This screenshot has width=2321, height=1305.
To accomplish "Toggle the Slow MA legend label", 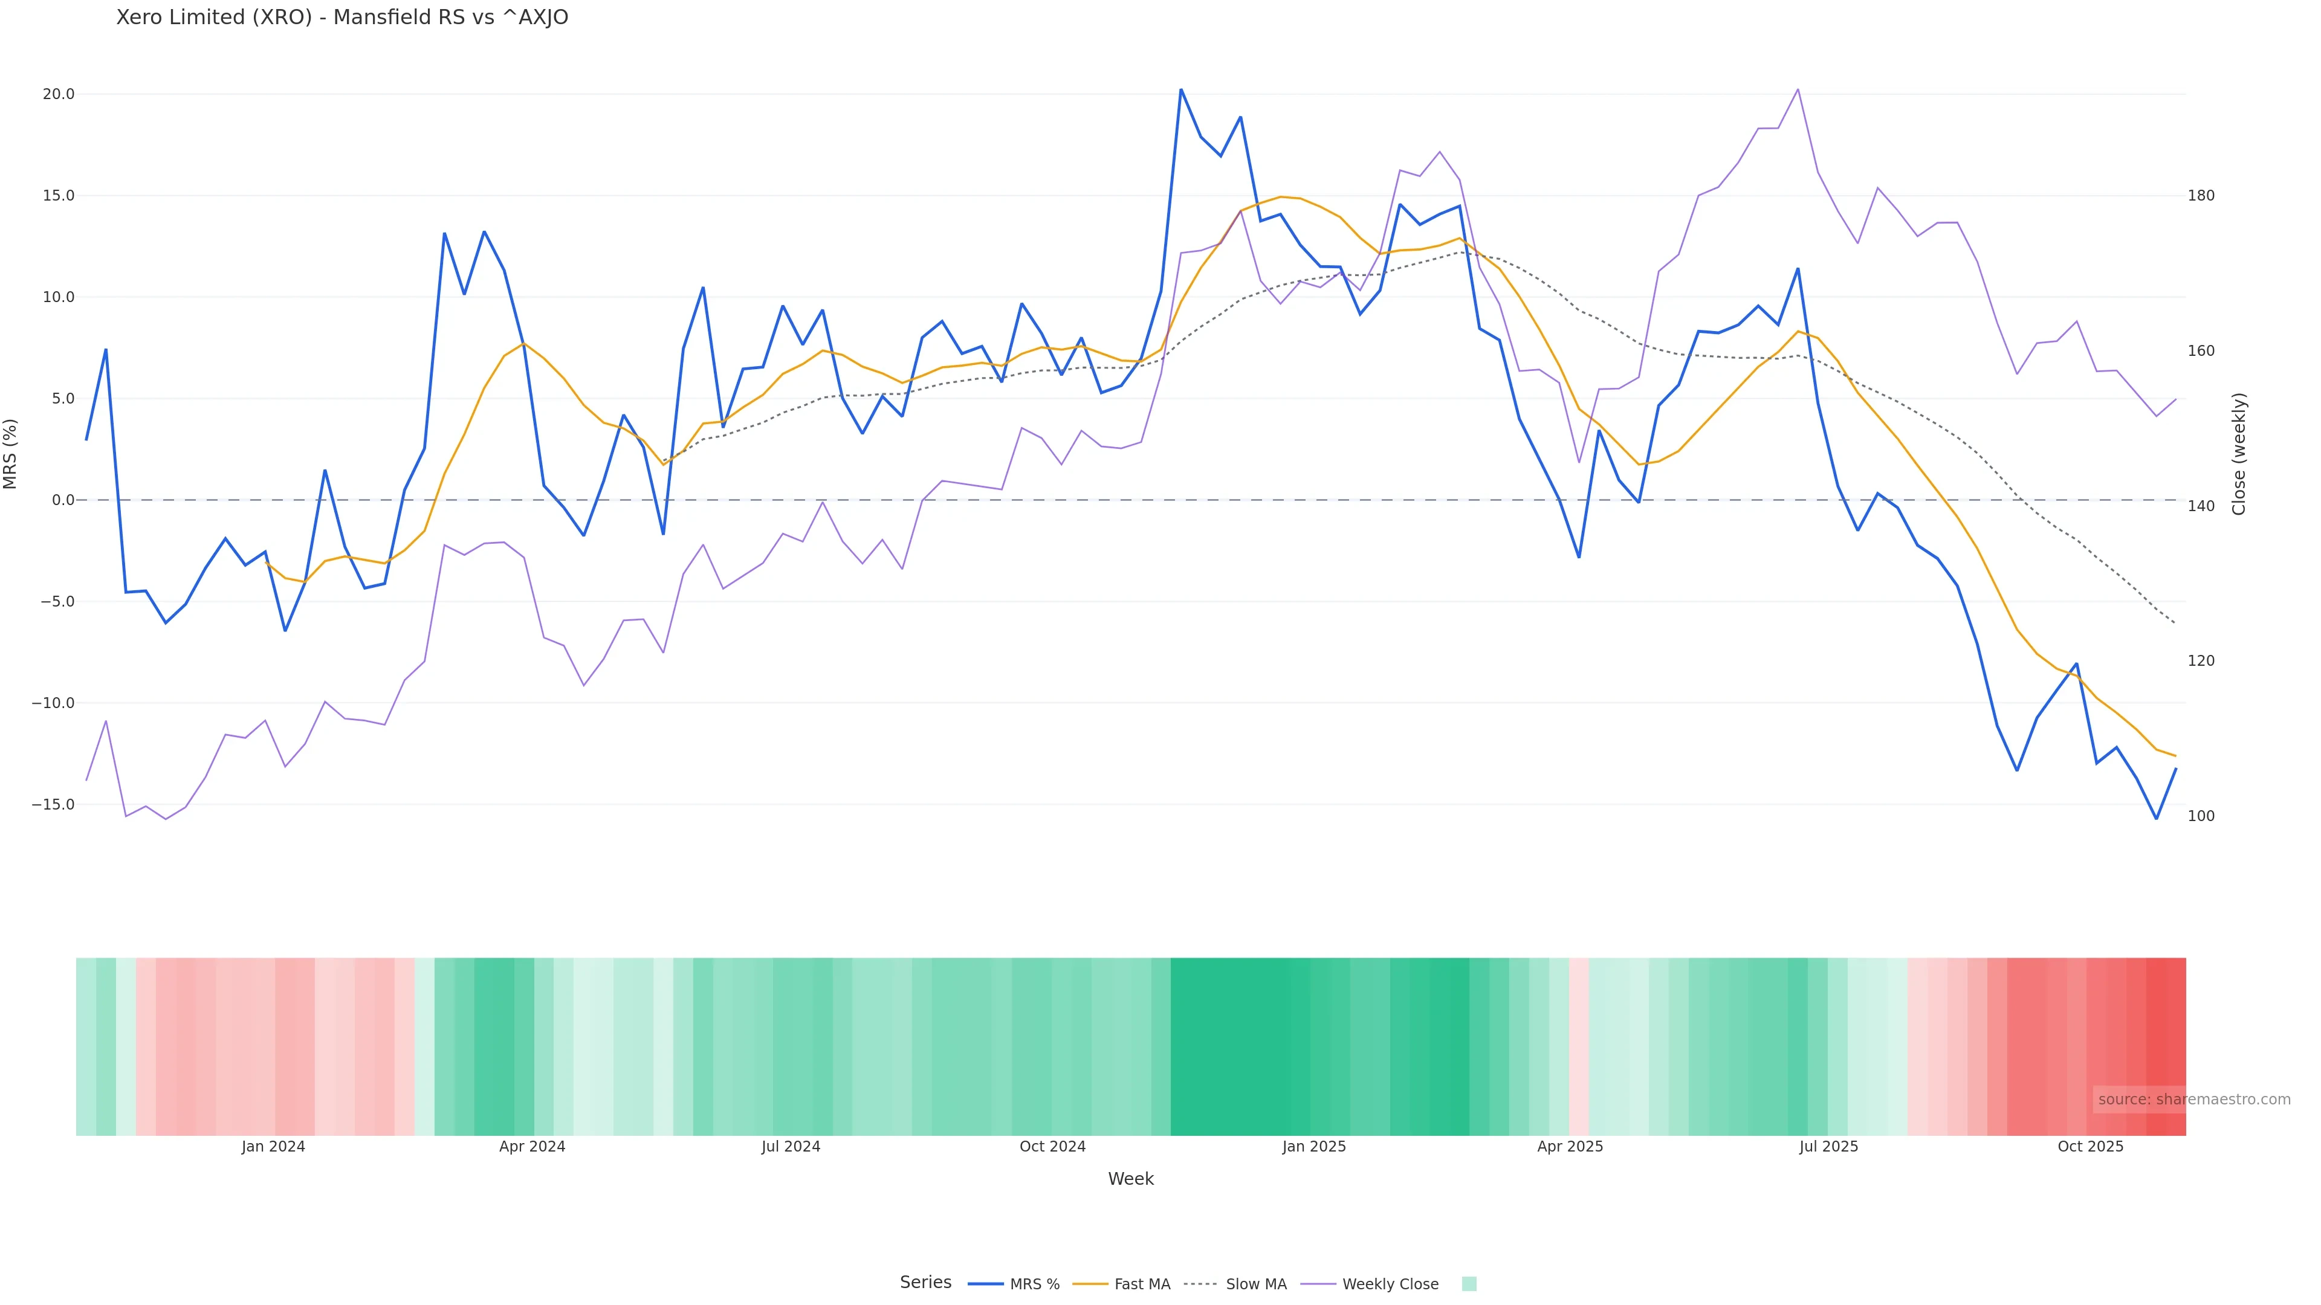I will pyautogui.click(x=1256, y=1284).
